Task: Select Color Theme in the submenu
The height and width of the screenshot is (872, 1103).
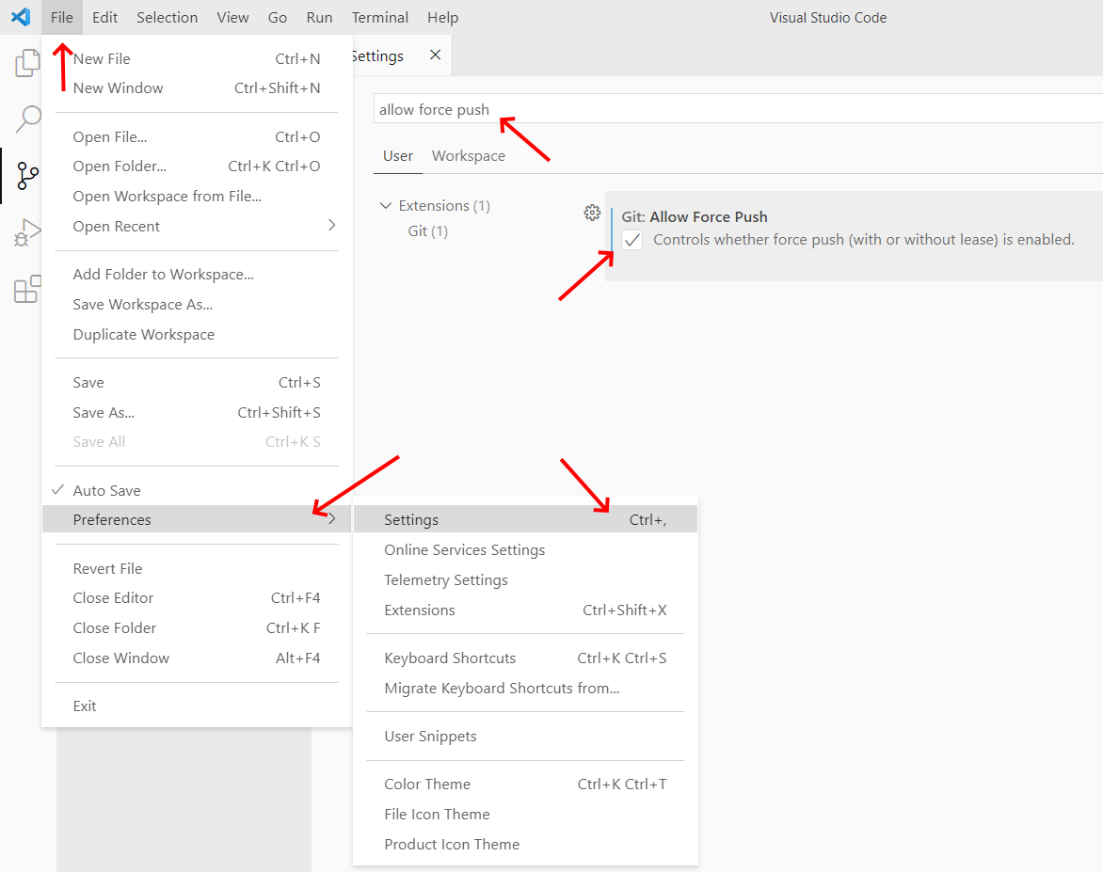Action: (427, 785)
